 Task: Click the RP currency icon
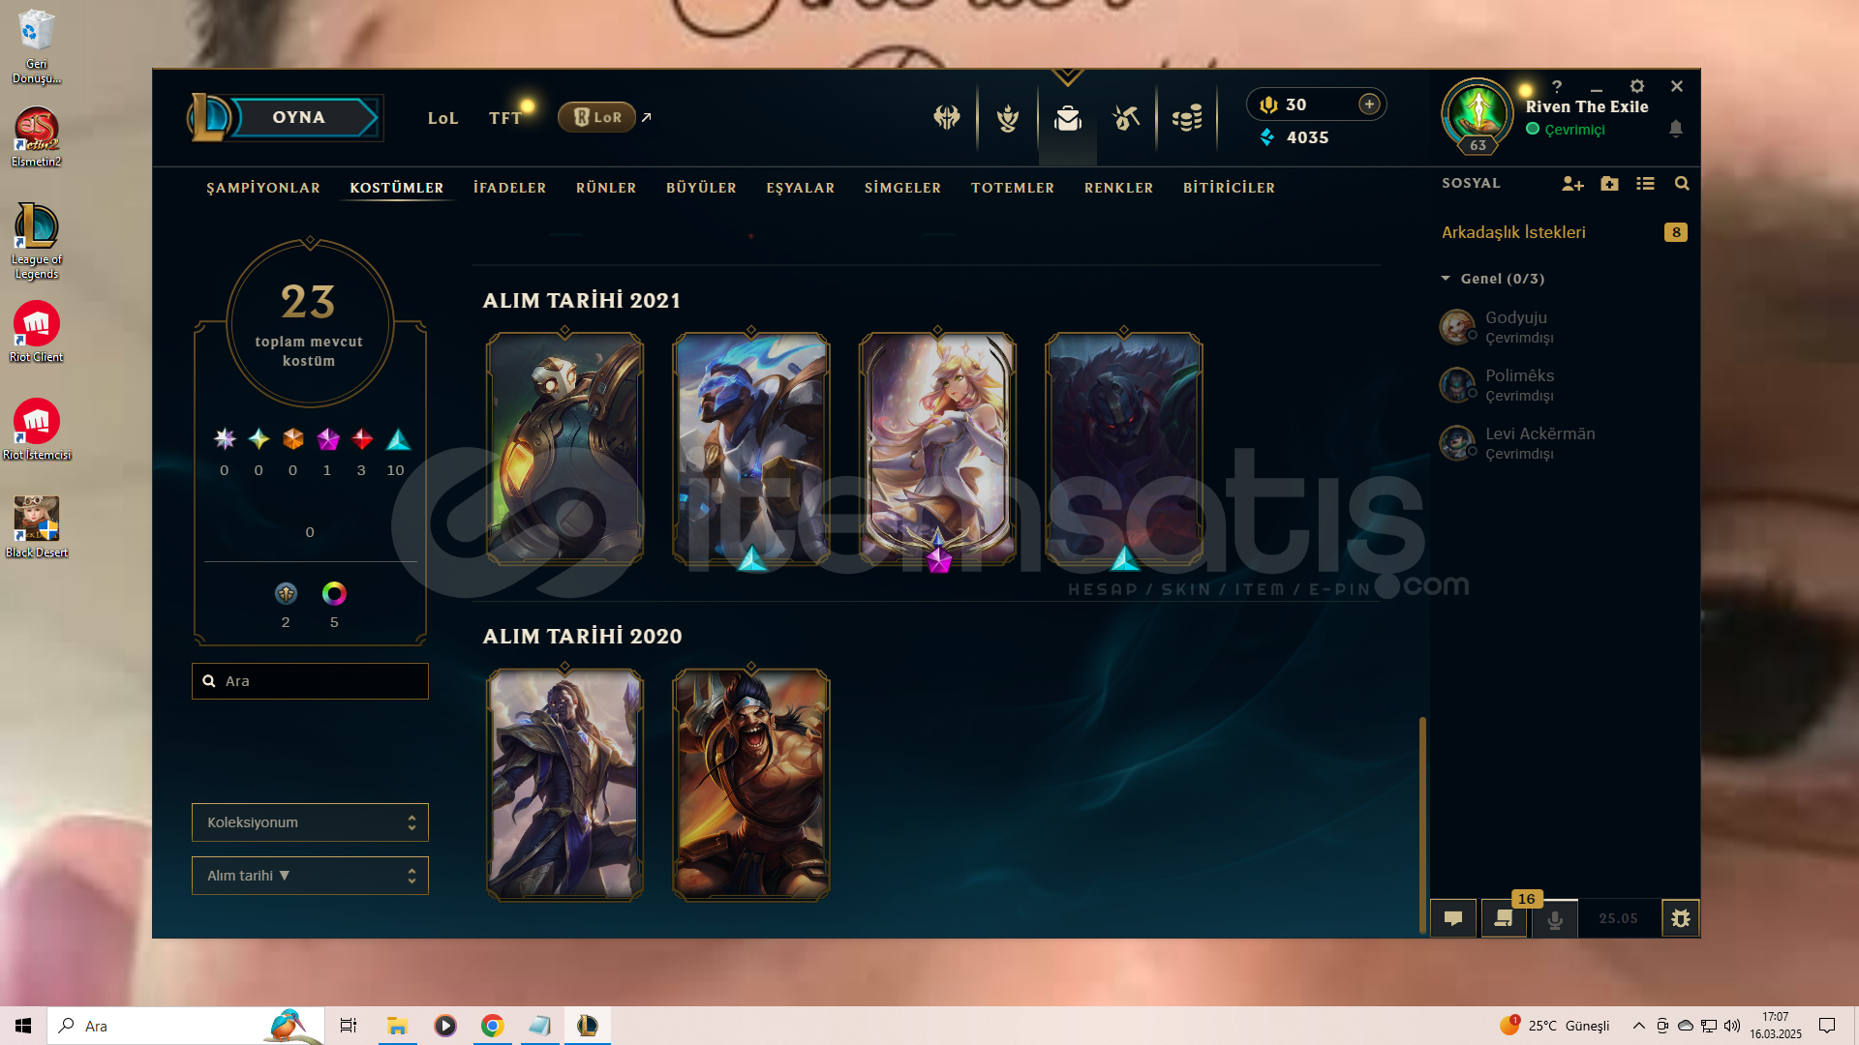[x=1268, y=104]
